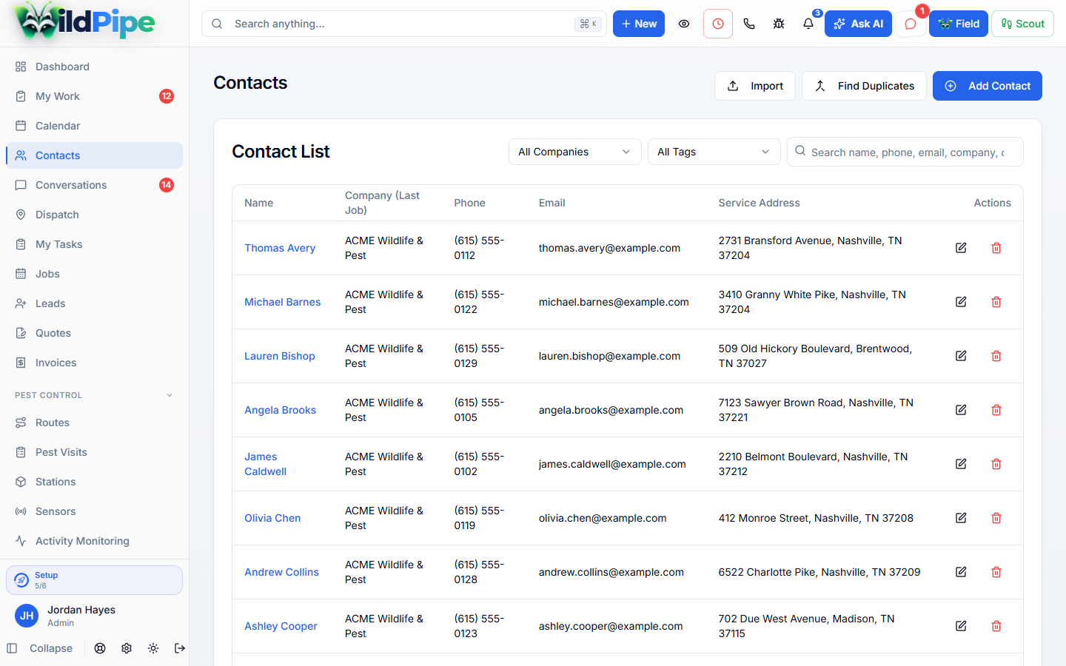Open Ashley Cooper contact link
This screenshot has width=1066, height=666.
pyautogui.click(x=281, y=626)
